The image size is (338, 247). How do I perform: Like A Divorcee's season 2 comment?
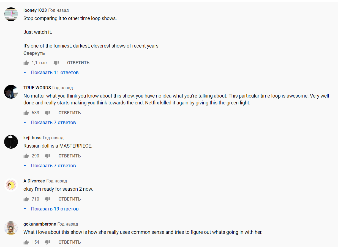(x=26, y=199)
